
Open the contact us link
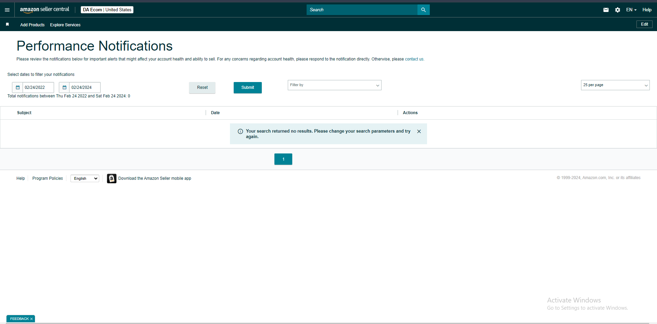tap(414, 59)
